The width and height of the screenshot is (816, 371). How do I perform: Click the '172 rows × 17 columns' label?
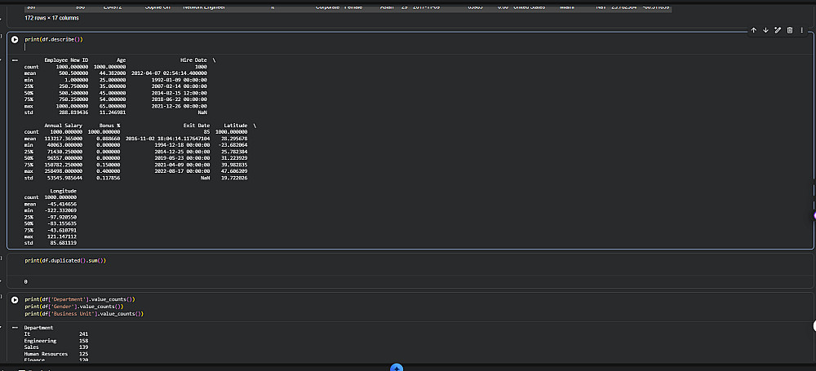51,18
